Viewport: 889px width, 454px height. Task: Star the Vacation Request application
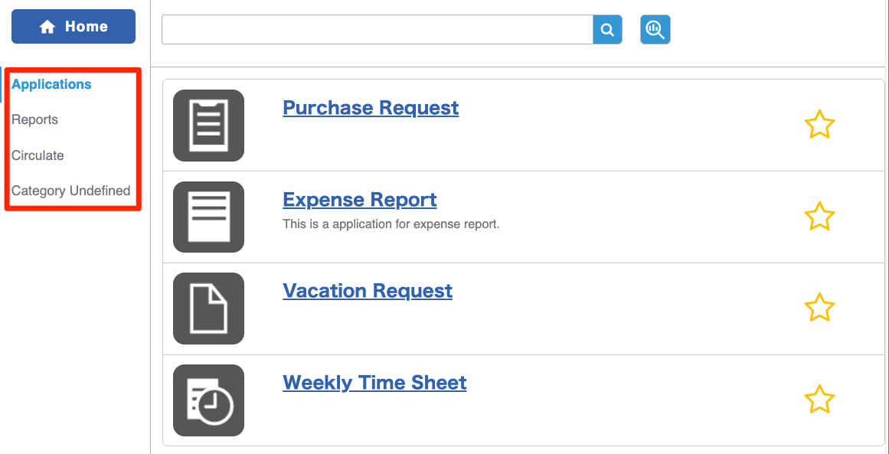(819, 308)
